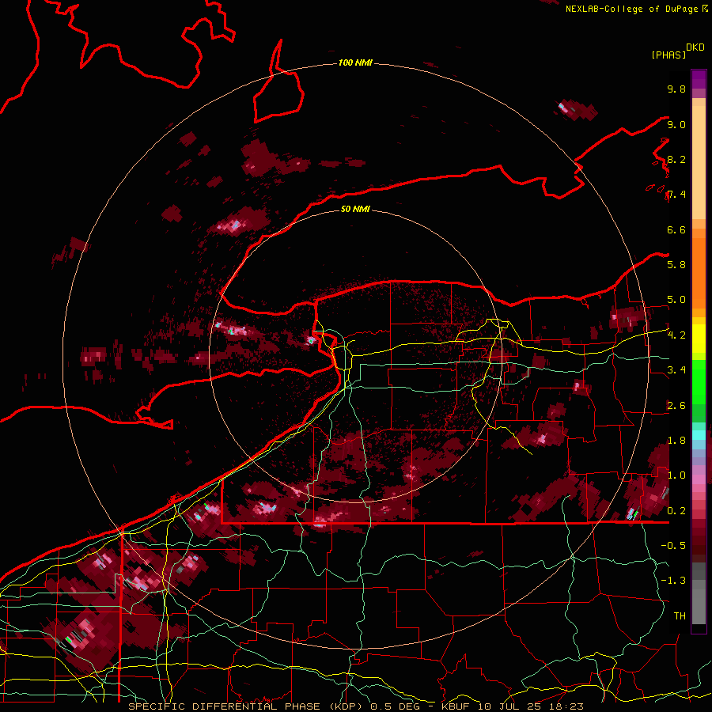Image resolution: width=712 pixels, height=712 pixels.
Task: Pick the purple top segment of color bar
Action: 699,79
